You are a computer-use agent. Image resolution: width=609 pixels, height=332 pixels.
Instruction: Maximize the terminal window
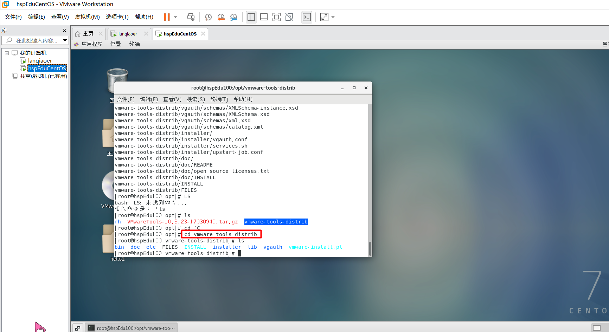(354, 88)
